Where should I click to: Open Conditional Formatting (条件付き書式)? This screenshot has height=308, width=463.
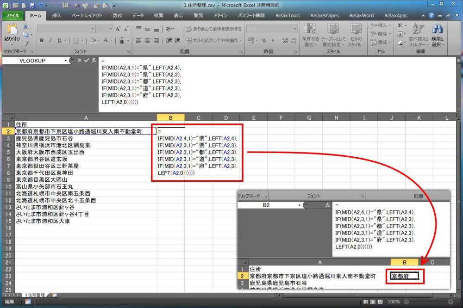pyautogui.click(x=310, y=35)
